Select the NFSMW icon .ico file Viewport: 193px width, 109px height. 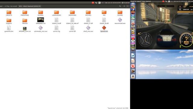(25, 29)
